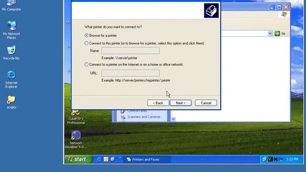The width and height of the screenshot is (306, 172).
Task: Click the URL input field
Action: pos(131,73)
